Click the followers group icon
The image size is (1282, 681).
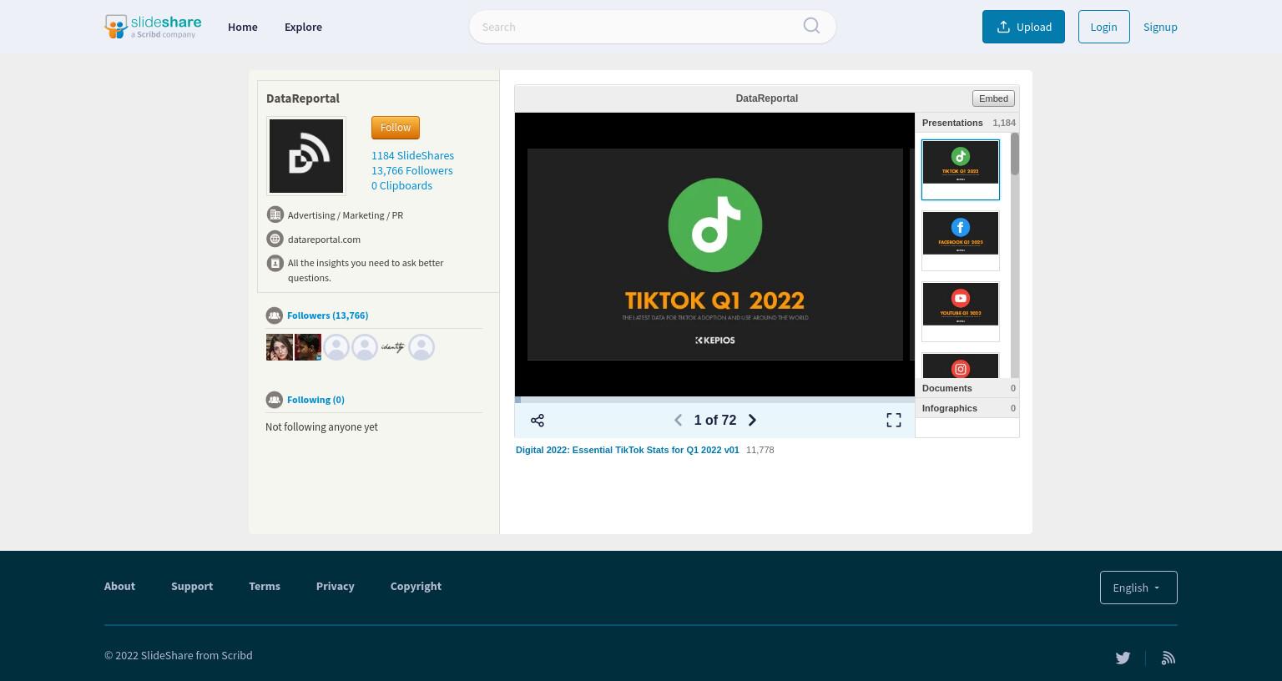[274, 315]
